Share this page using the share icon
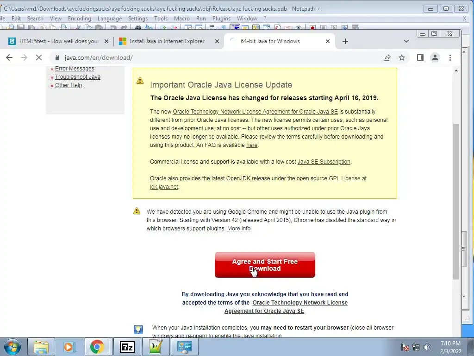The image size is (474, 356). pyautogui.click(x=387, y=57)
